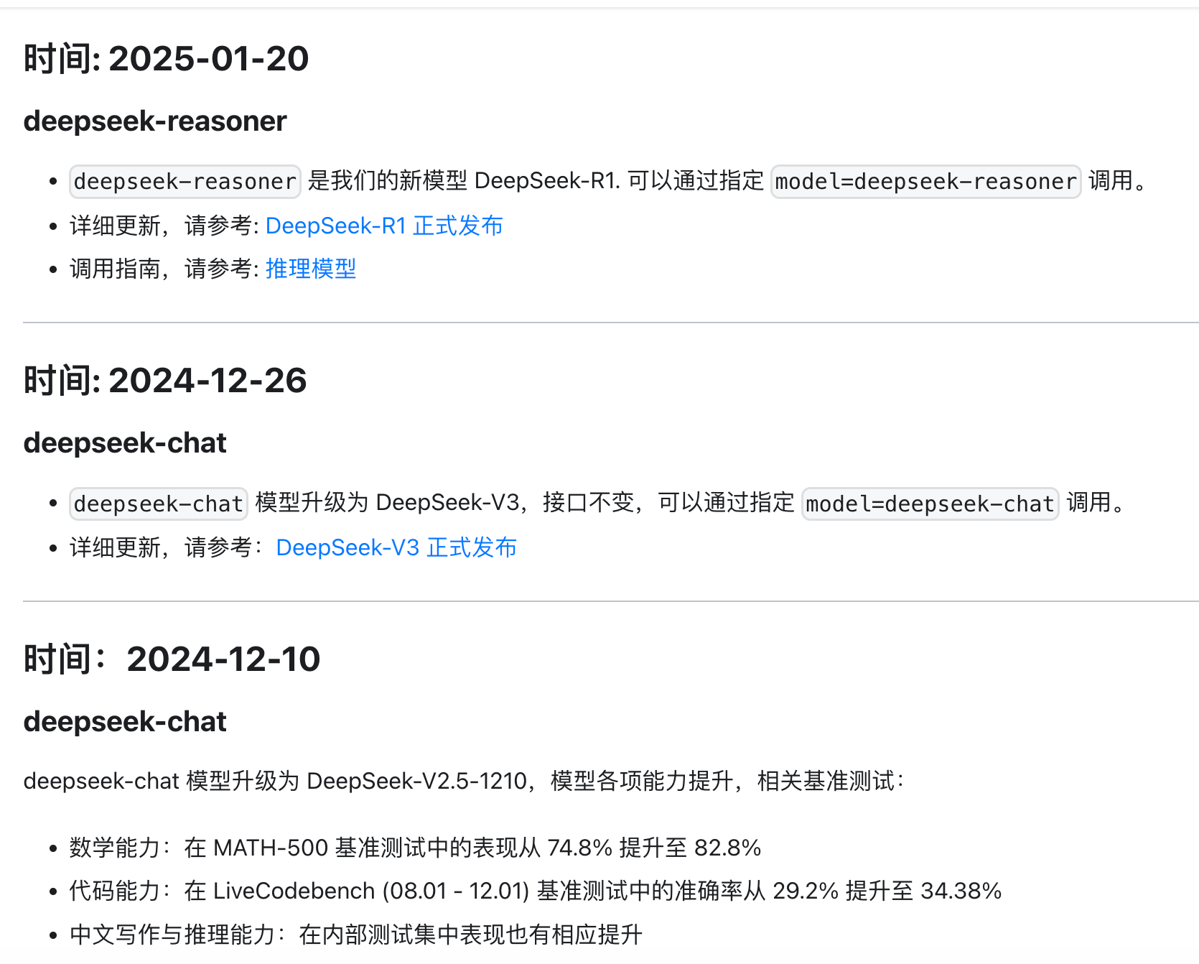Screen dimensions: 1199x964
Task: Click the text "是我们的新模型 DeepSeek-R1. 可以通过指定"
Action: (x=536, y=181)
